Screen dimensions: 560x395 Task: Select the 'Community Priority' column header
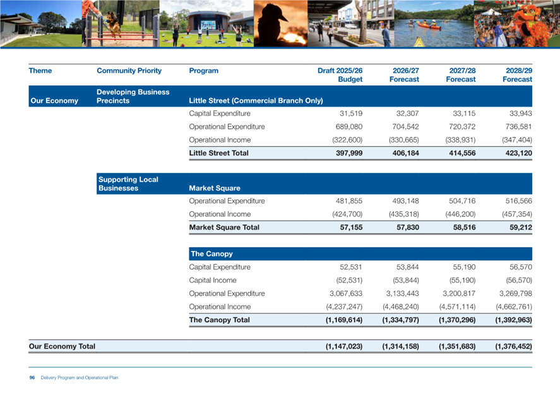point(129,71)
